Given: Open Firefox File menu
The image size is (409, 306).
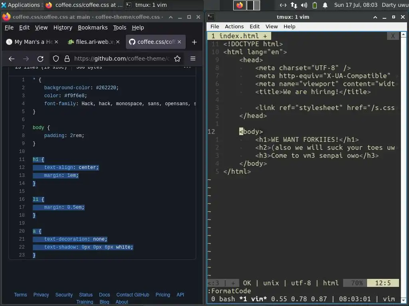Looking at the screenshot, I should click(9, 27).
